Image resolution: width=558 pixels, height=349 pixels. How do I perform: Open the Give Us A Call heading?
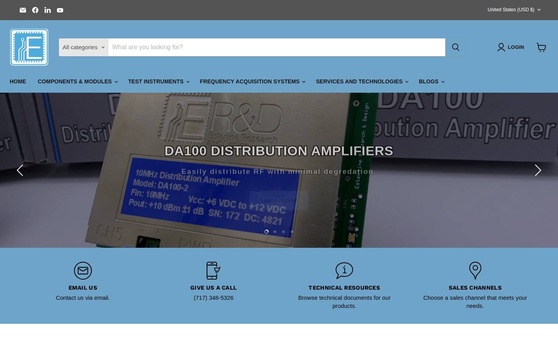tap(214, 288)
